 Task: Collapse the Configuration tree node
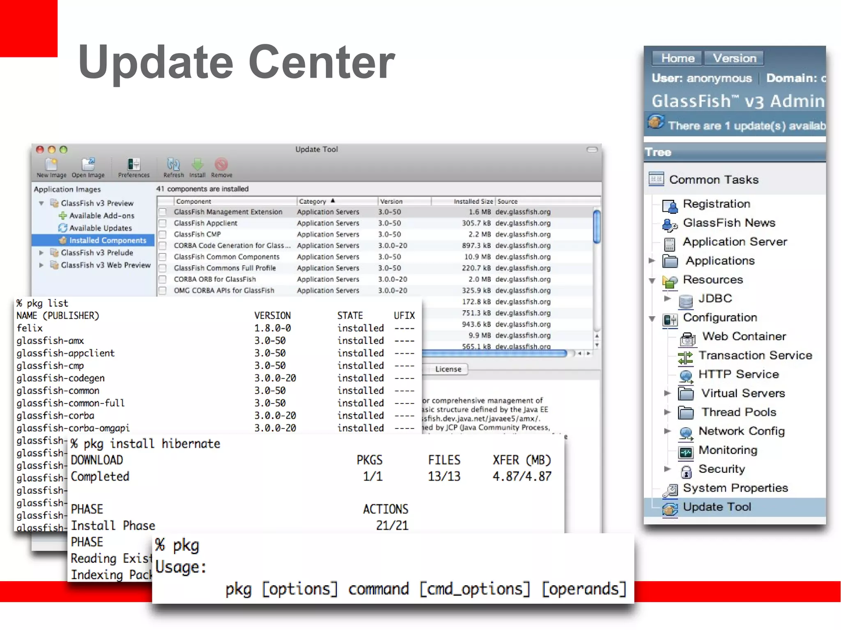(652, 318)
